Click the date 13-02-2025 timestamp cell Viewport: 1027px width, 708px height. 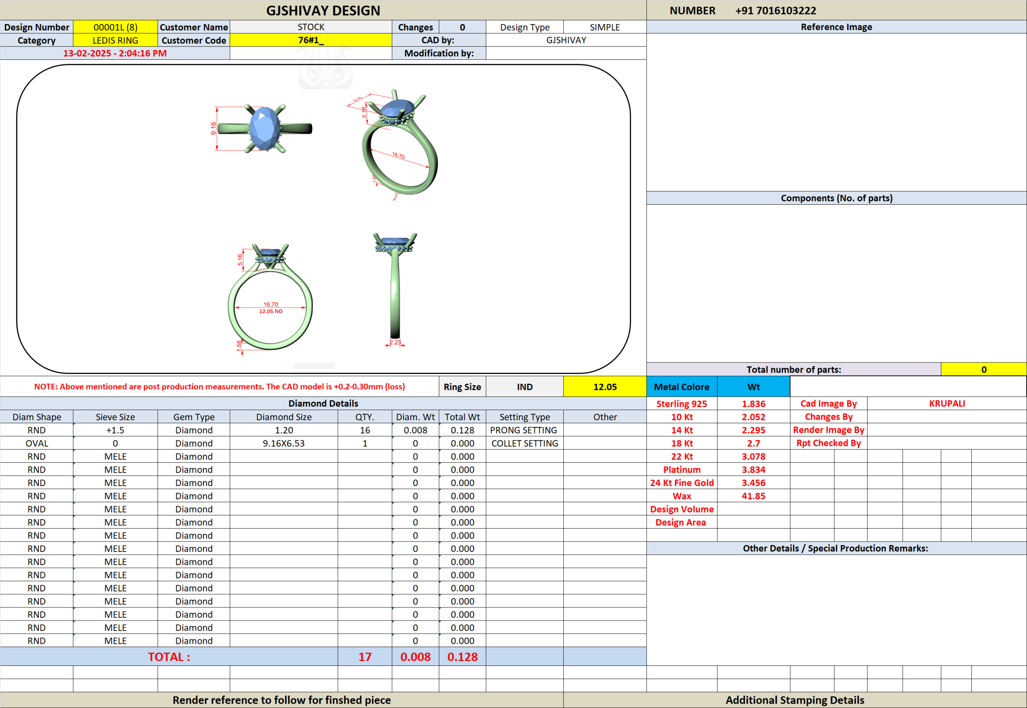[115, 53]
